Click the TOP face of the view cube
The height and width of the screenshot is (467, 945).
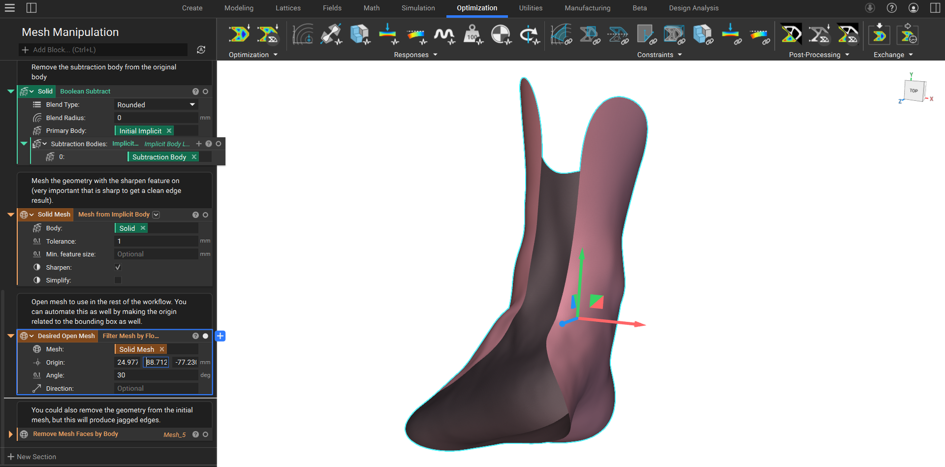tap(914, 91)
